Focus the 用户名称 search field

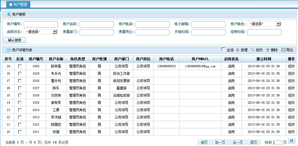click(x=96, y=24)
